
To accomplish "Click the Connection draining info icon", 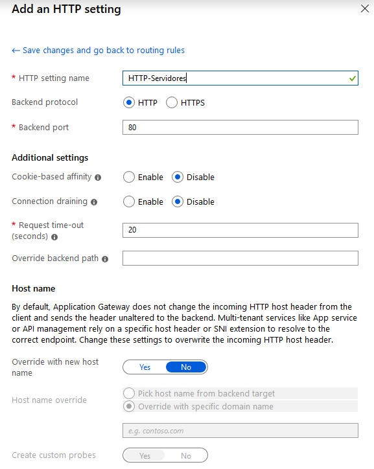I will click(94, 202).
